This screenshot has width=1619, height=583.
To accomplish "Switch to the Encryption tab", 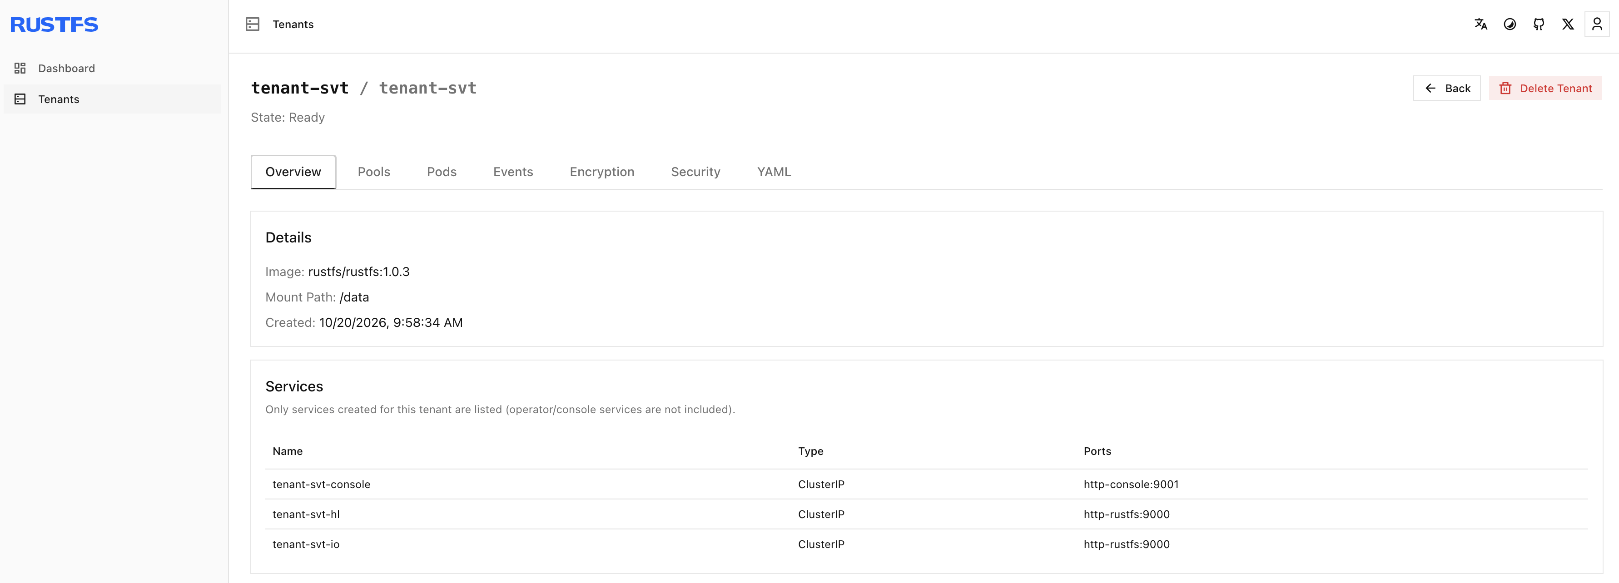I will (x=602, y=172).
